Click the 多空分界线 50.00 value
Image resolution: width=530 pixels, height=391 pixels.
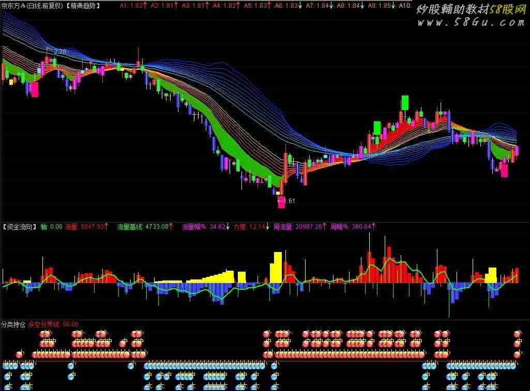pos(53,324)
